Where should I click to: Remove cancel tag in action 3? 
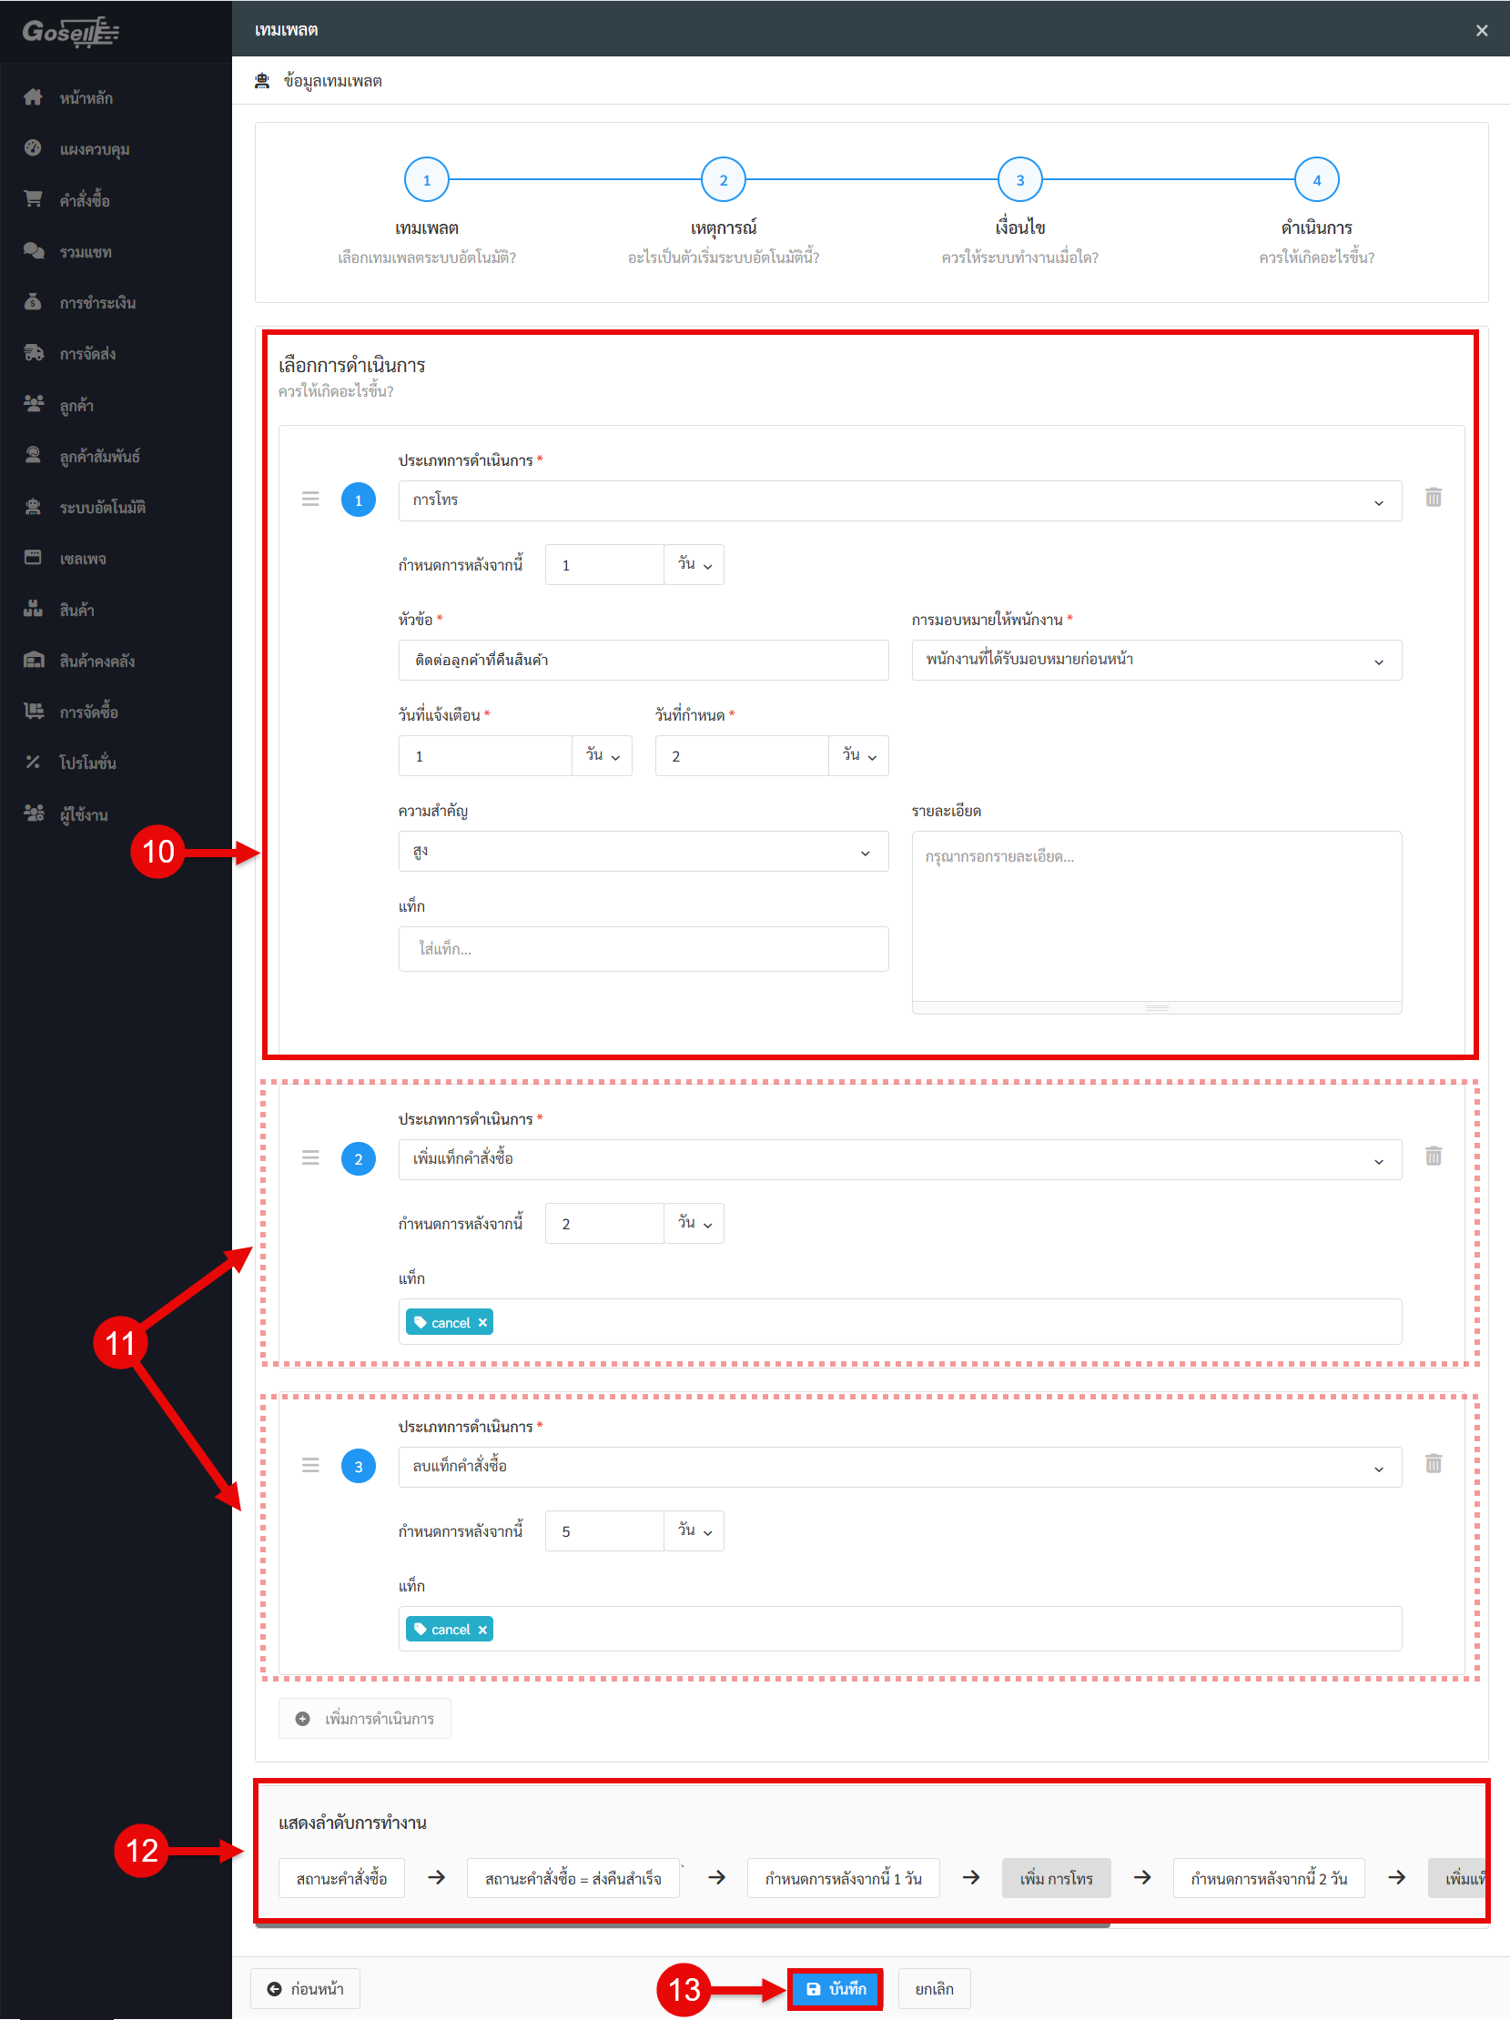[x=482, y=1630]
